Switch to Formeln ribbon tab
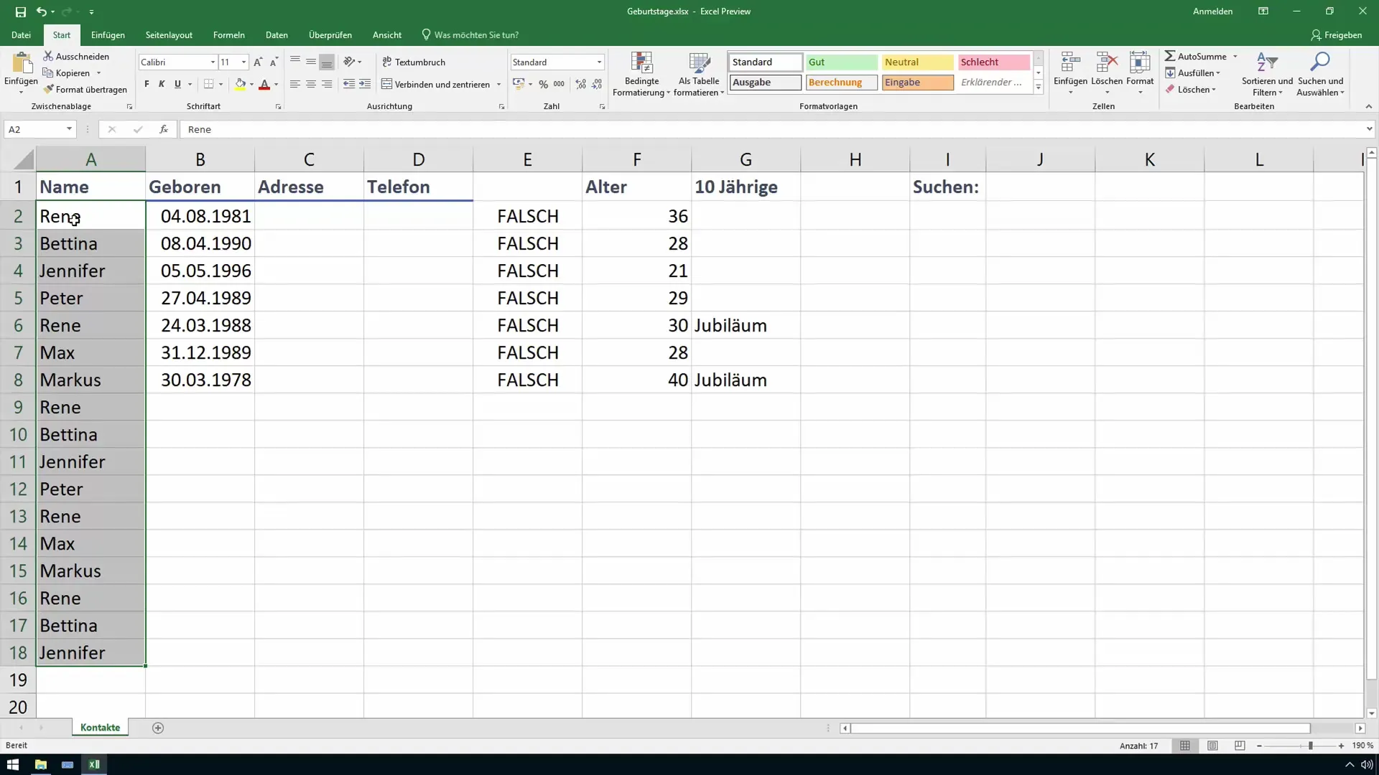1379x775 pixels. click(x=228, y=34)
